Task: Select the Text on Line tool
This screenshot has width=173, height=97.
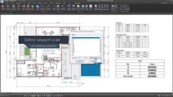Action: click(19, 8)
